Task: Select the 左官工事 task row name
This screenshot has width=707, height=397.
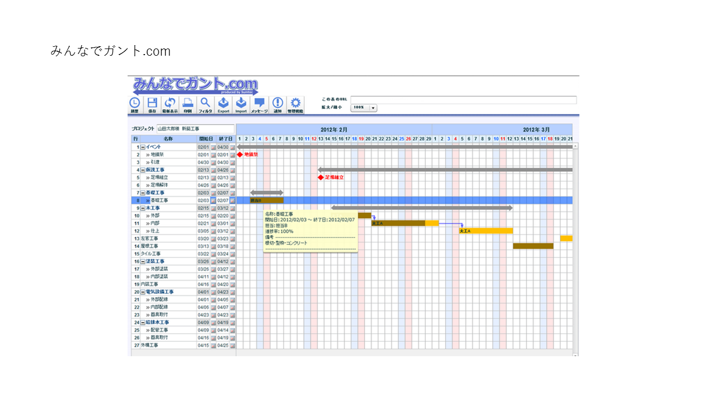Action: (149, 239)
